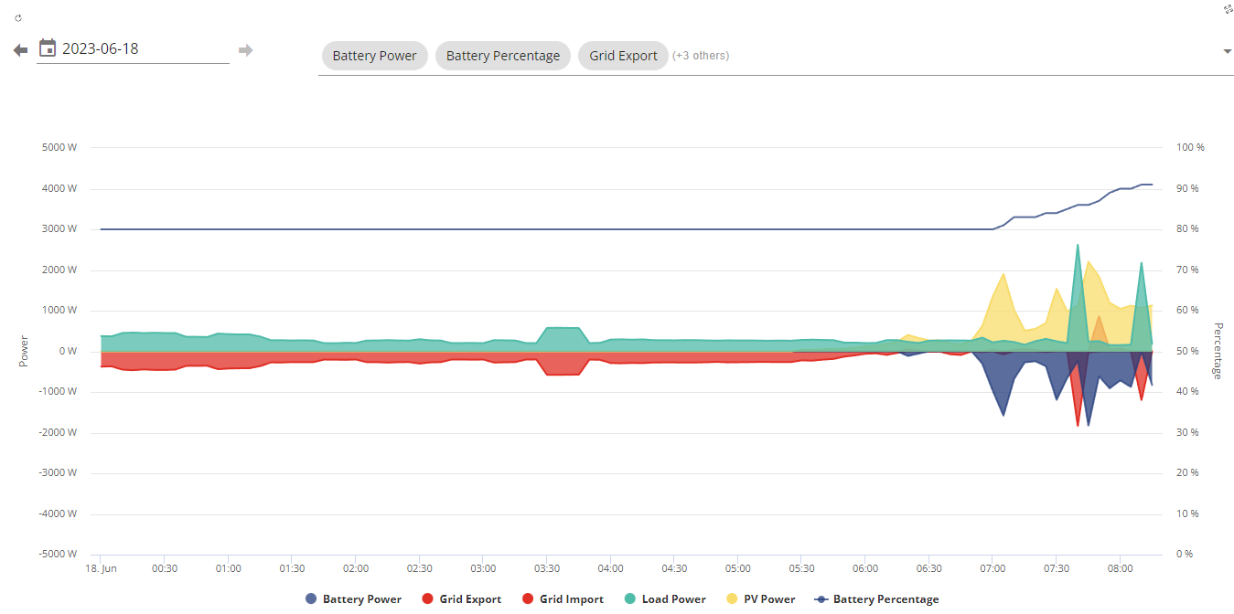1234x614 pixels.
Task: Click the fullscreen expand icon
Action: point(1228,8)
